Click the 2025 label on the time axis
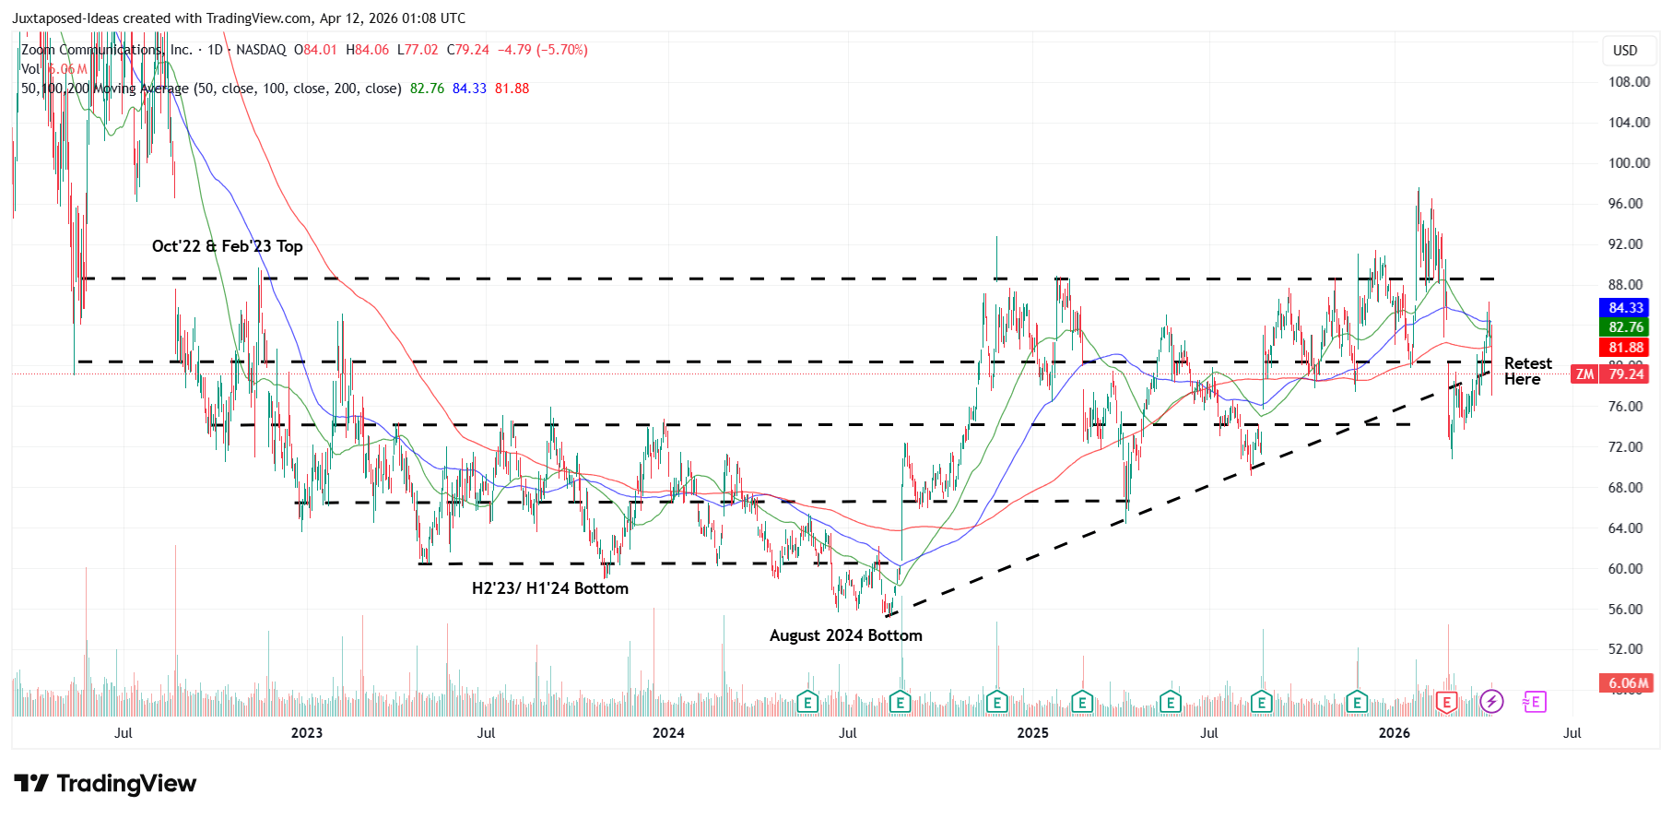 1032,733
